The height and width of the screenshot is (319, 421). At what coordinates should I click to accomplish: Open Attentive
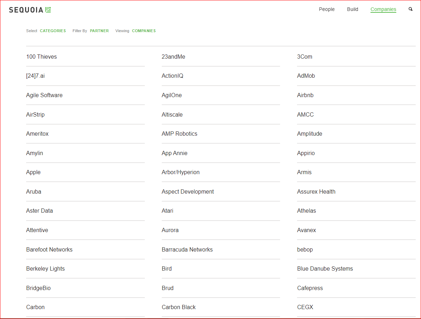point(37,230)
